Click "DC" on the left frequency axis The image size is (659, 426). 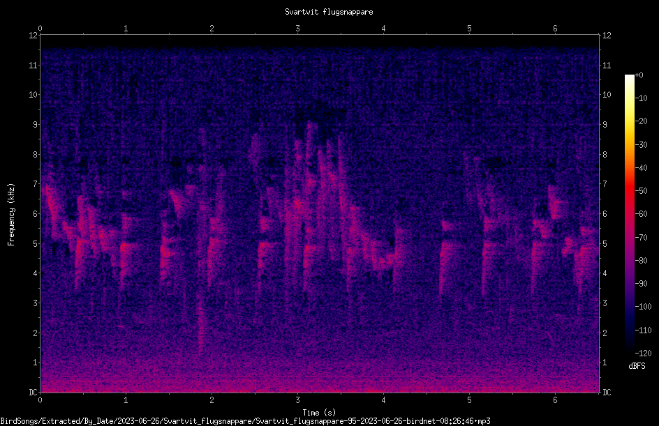[33, 393]
